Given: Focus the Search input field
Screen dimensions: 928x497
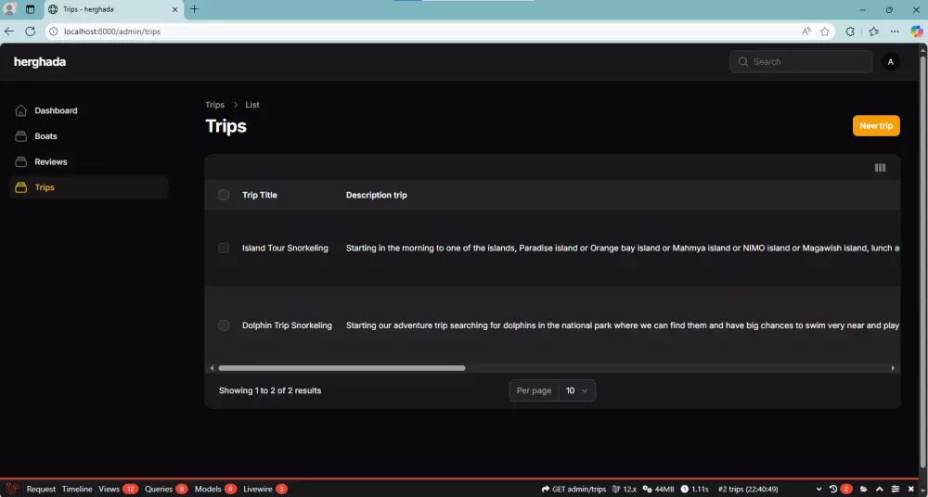Looking at the screenshot, I should point(801,61).
